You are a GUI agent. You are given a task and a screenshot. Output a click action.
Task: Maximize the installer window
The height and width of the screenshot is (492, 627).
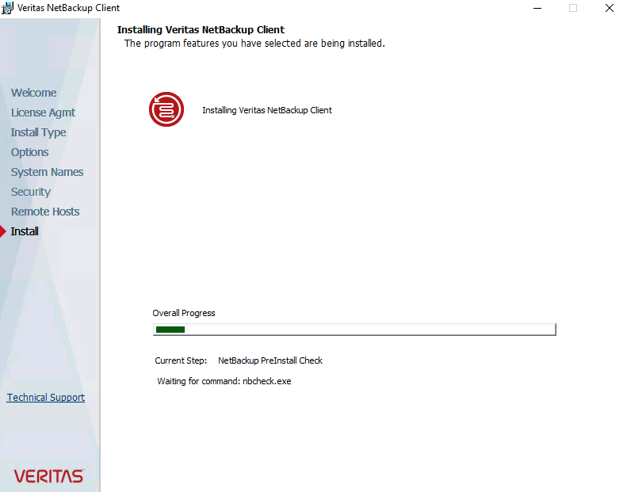[573, 8]
